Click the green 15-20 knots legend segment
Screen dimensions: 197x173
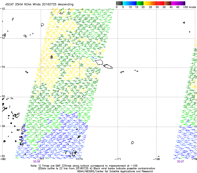pos(140,3)
